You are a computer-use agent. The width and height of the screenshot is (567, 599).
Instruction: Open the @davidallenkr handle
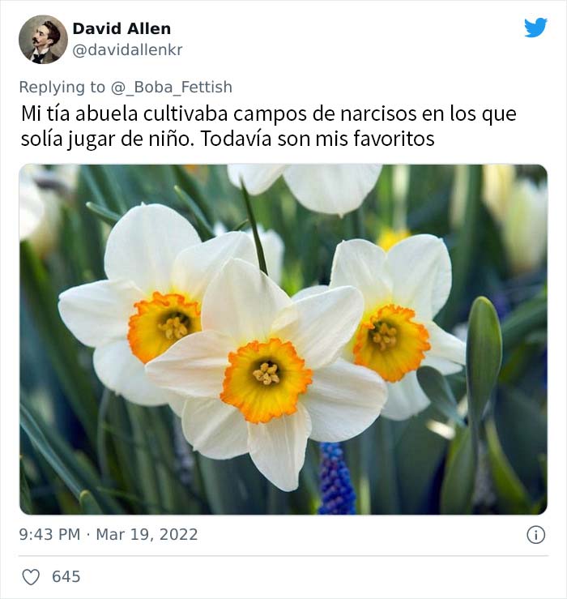point(127,49)
